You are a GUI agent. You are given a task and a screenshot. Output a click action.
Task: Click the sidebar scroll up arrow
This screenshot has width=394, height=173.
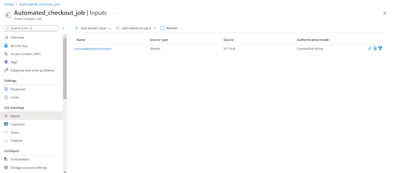[x=65, y=35]
